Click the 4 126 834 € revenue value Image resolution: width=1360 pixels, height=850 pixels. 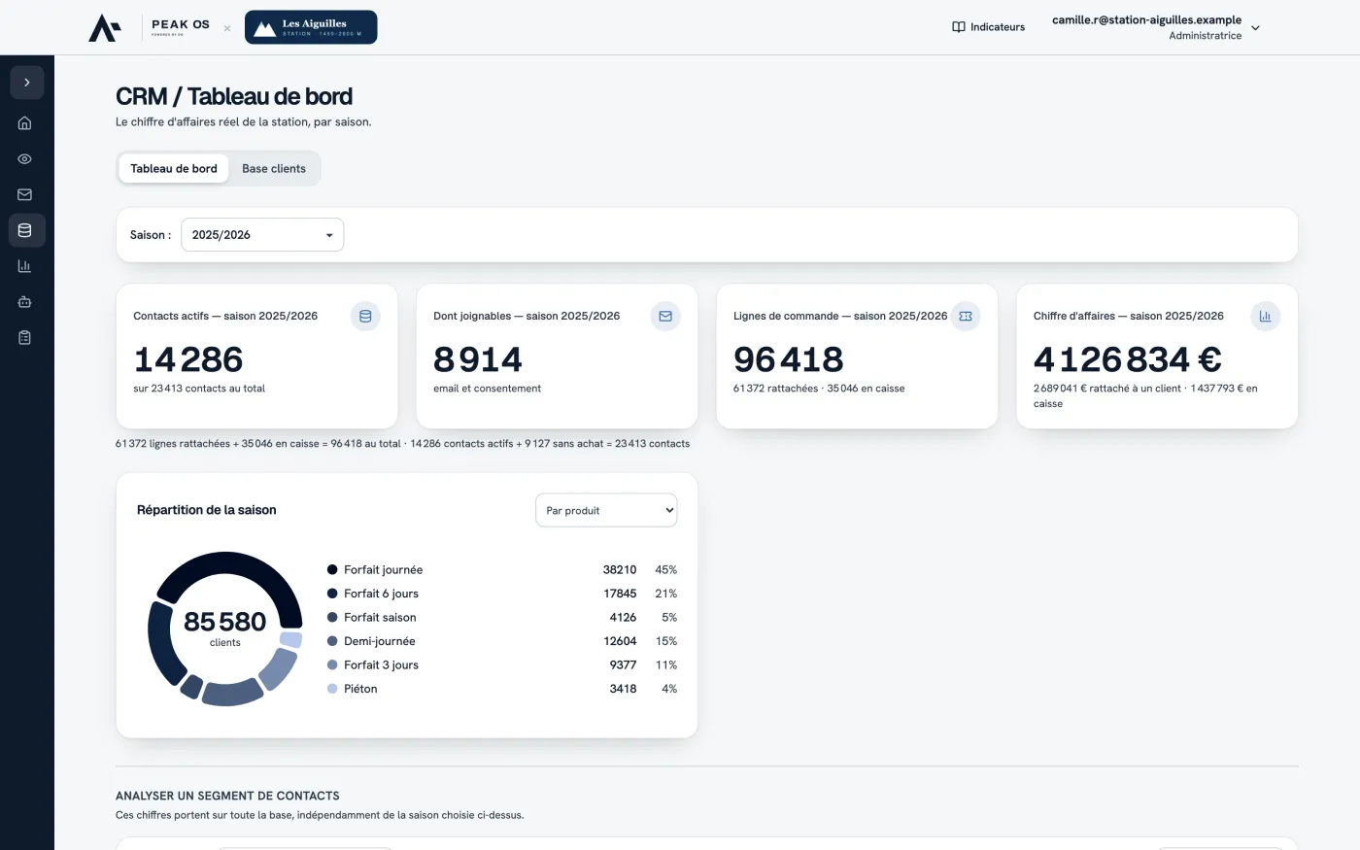[x=1128, y=359]
